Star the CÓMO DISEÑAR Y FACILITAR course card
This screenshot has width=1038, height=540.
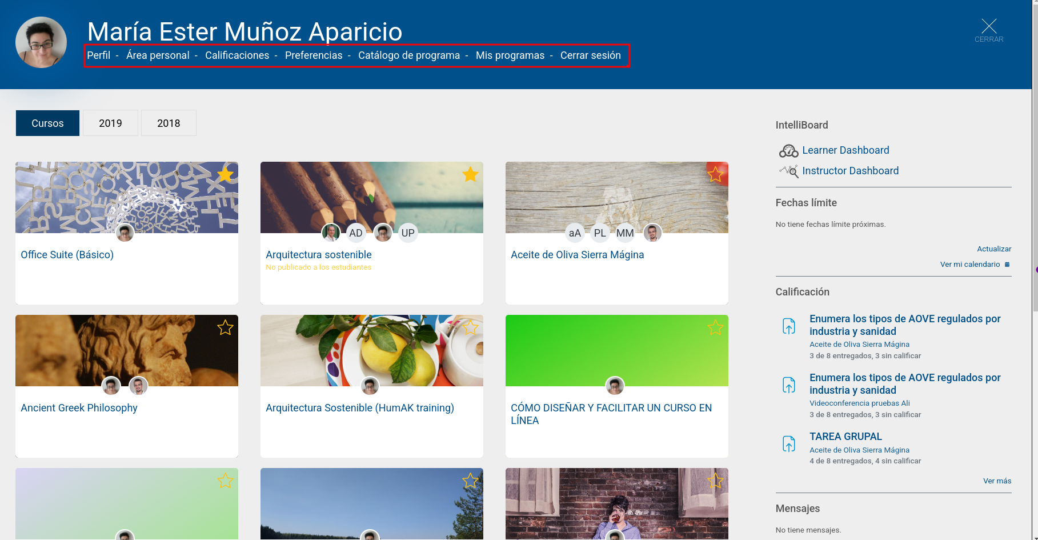pyautogui.click(x=715, y=327)
